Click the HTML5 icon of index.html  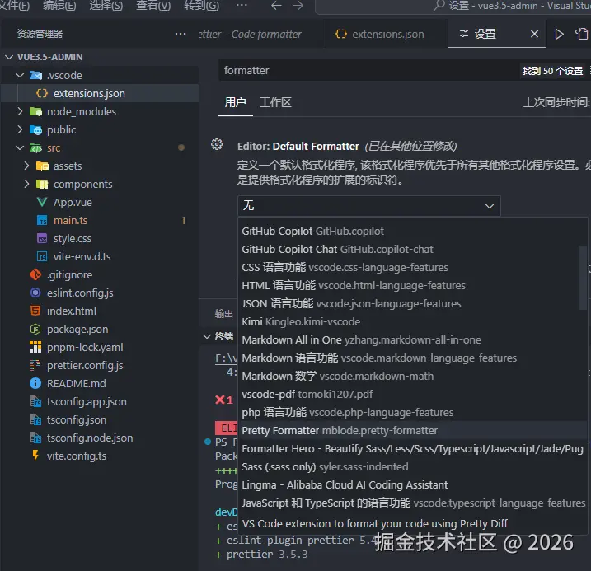35,311
